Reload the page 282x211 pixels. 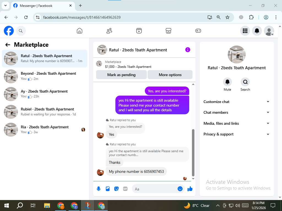tap(26, 17)
